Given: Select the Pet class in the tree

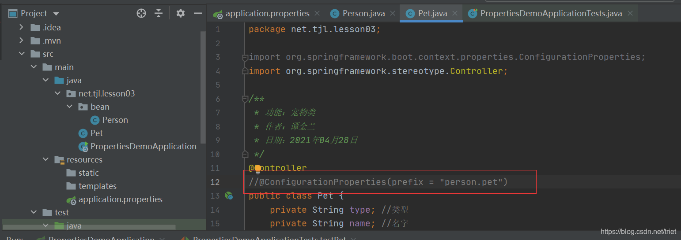Looking at the screenshot, I should [x=97, y=133].
